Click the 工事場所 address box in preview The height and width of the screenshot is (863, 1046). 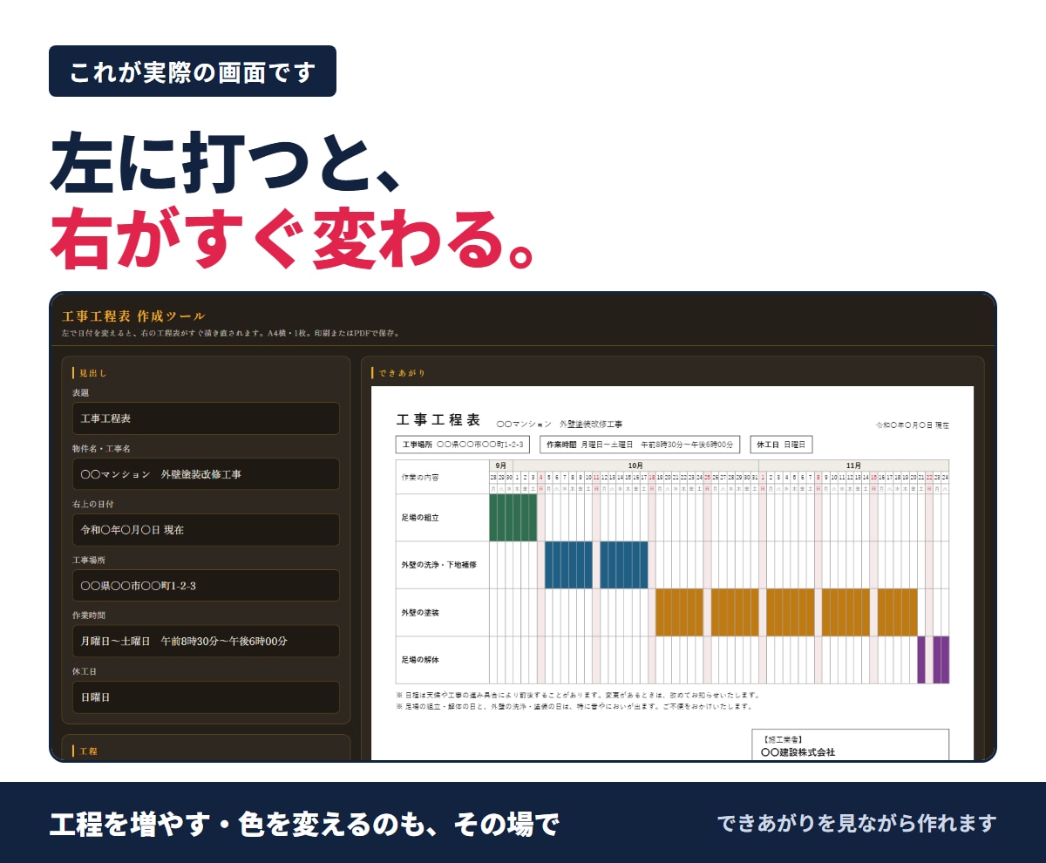463,445
